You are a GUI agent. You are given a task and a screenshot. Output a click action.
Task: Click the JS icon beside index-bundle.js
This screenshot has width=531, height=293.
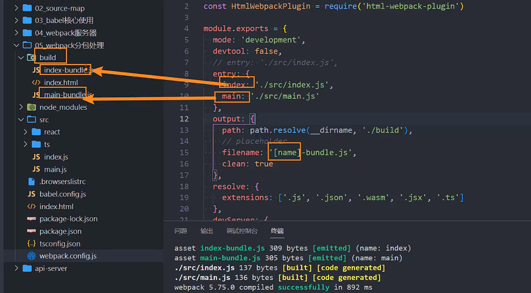36,70
